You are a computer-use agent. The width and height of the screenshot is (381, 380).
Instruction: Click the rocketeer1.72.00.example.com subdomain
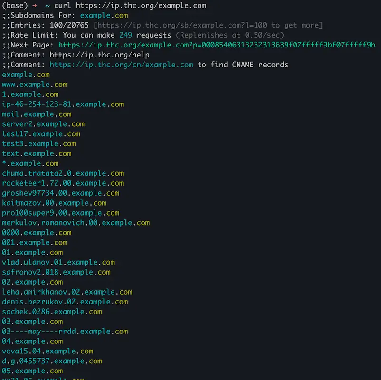point(62,183)
